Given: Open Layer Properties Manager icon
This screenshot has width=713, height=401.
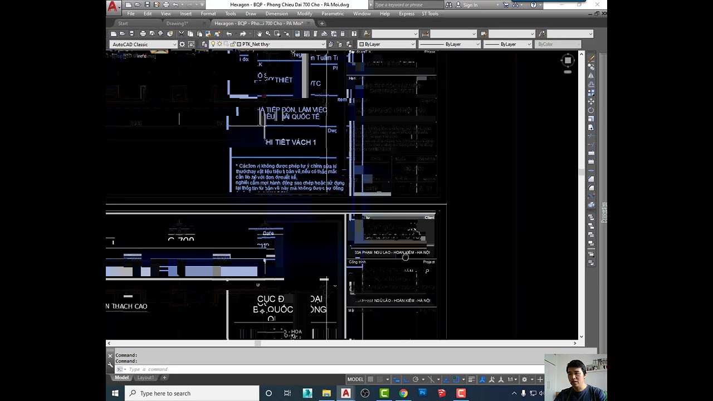Looking at the screenshot, I should [204, 44].
